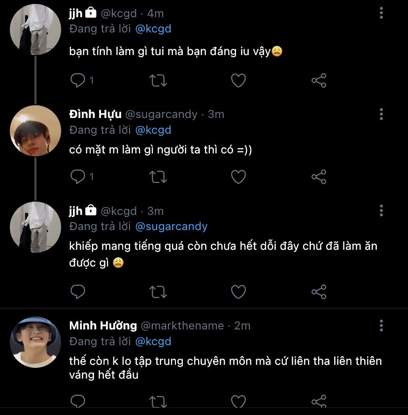Viewport: 408px width, 415px height.
Task: Share jjh's reply to @sugarcandy
Action: pos(319,292)
